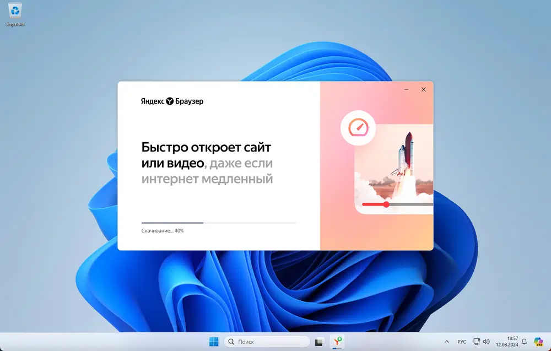Launch Copilot icon in taskbar corner
Image resolution: width=551 pixels, height=351 pixels.
coord(538,342)
